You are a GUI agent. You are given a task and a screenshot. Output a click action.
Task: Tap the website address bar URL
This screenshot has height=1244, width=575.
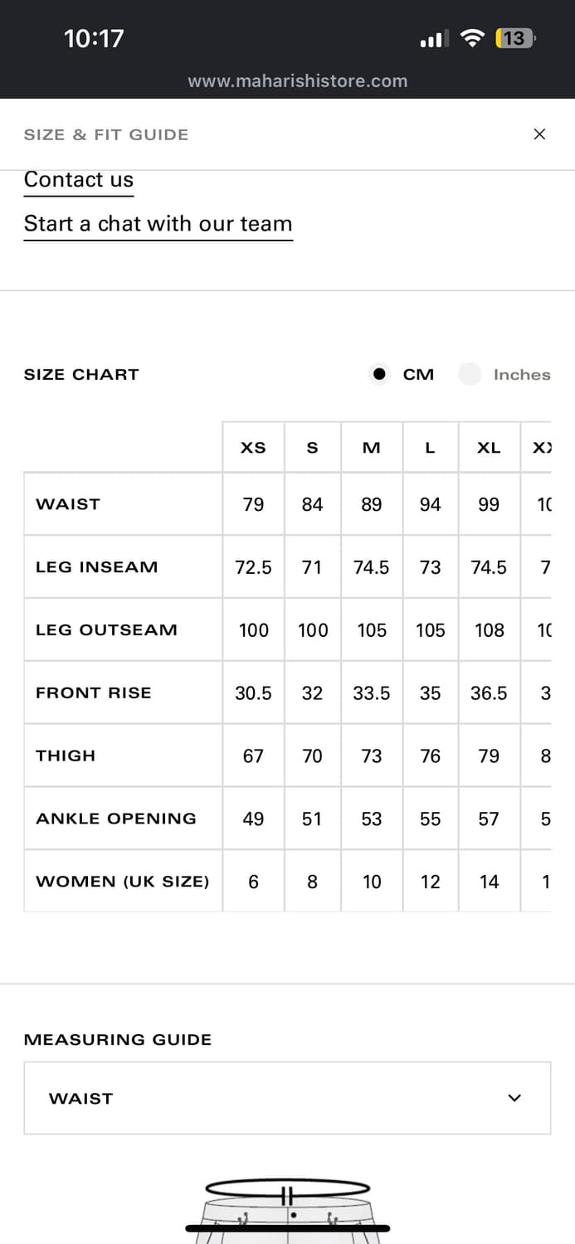pyautogui.click(x=297, y=81)
